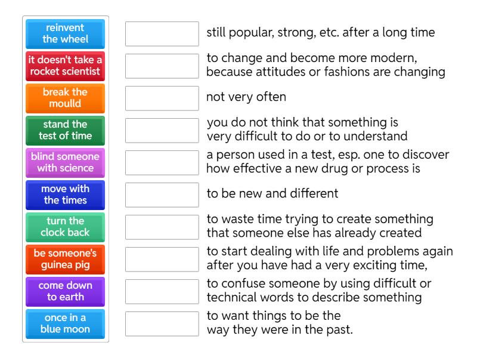
Task: Choose the 'move with the times' tile
Action: 66,195
